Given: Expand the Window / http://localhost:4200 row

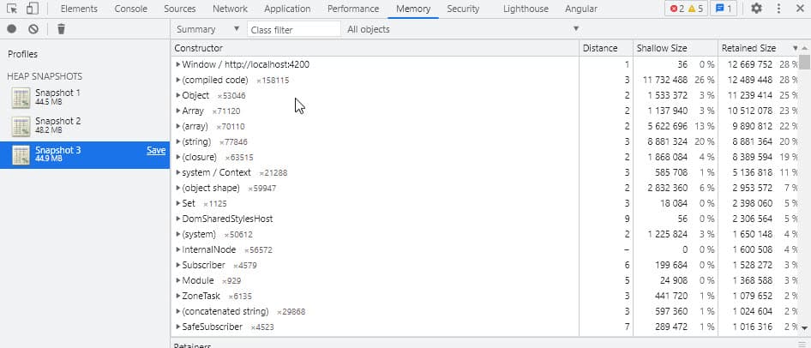Looking at the screenshot, I should 177,64.
